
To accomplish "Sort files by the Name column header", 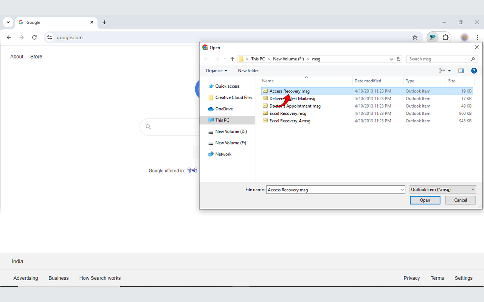I will (268, 81).
